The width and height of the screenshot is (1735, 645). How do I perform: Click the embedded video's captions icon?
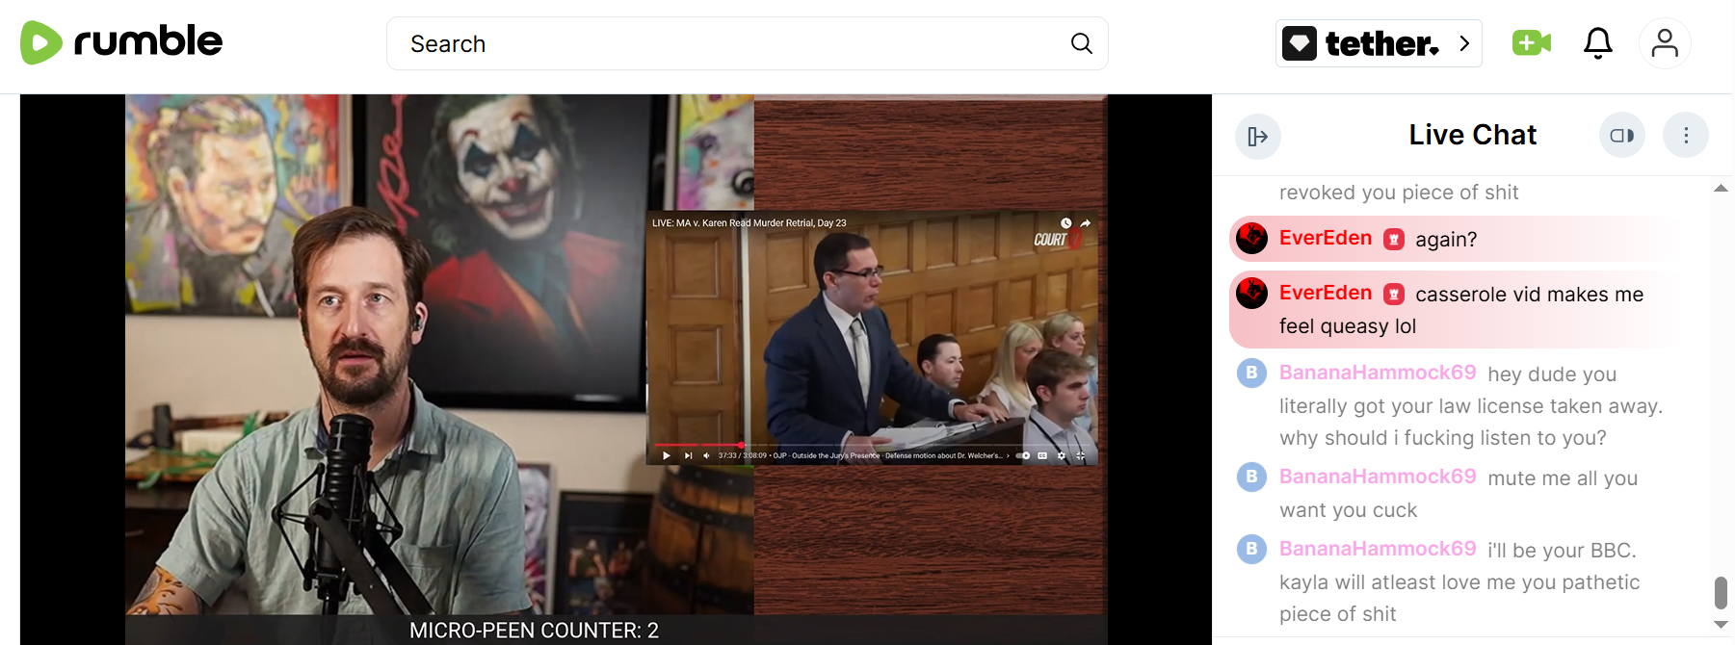point(1042,455)
